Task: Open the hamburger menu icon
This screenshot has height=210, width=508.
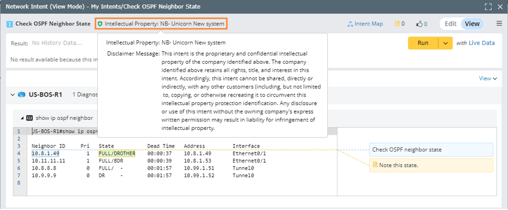Action: [499, 23]
